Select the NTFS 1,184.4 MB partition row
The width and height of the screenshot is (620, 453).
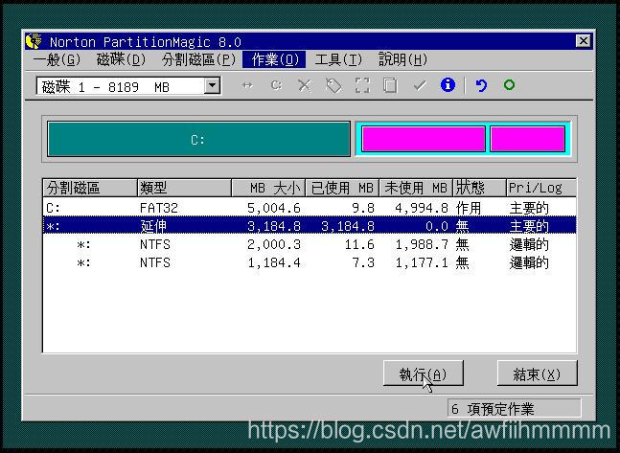tap(310, 262)
